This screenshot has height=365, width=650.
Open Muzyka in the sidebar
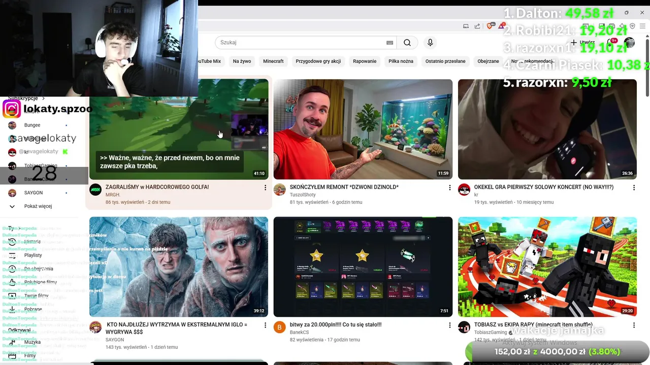32,342
